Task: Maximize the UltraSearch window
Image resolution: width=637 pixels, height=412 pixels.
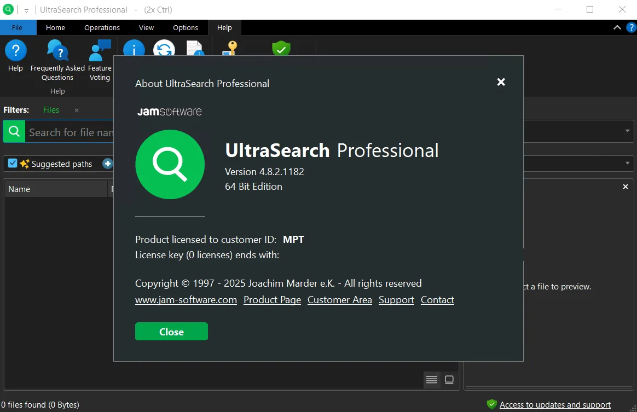Action: coord(590,9)
